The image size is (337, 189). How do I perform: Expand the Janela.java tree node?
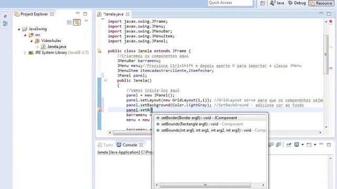(37, 47)
